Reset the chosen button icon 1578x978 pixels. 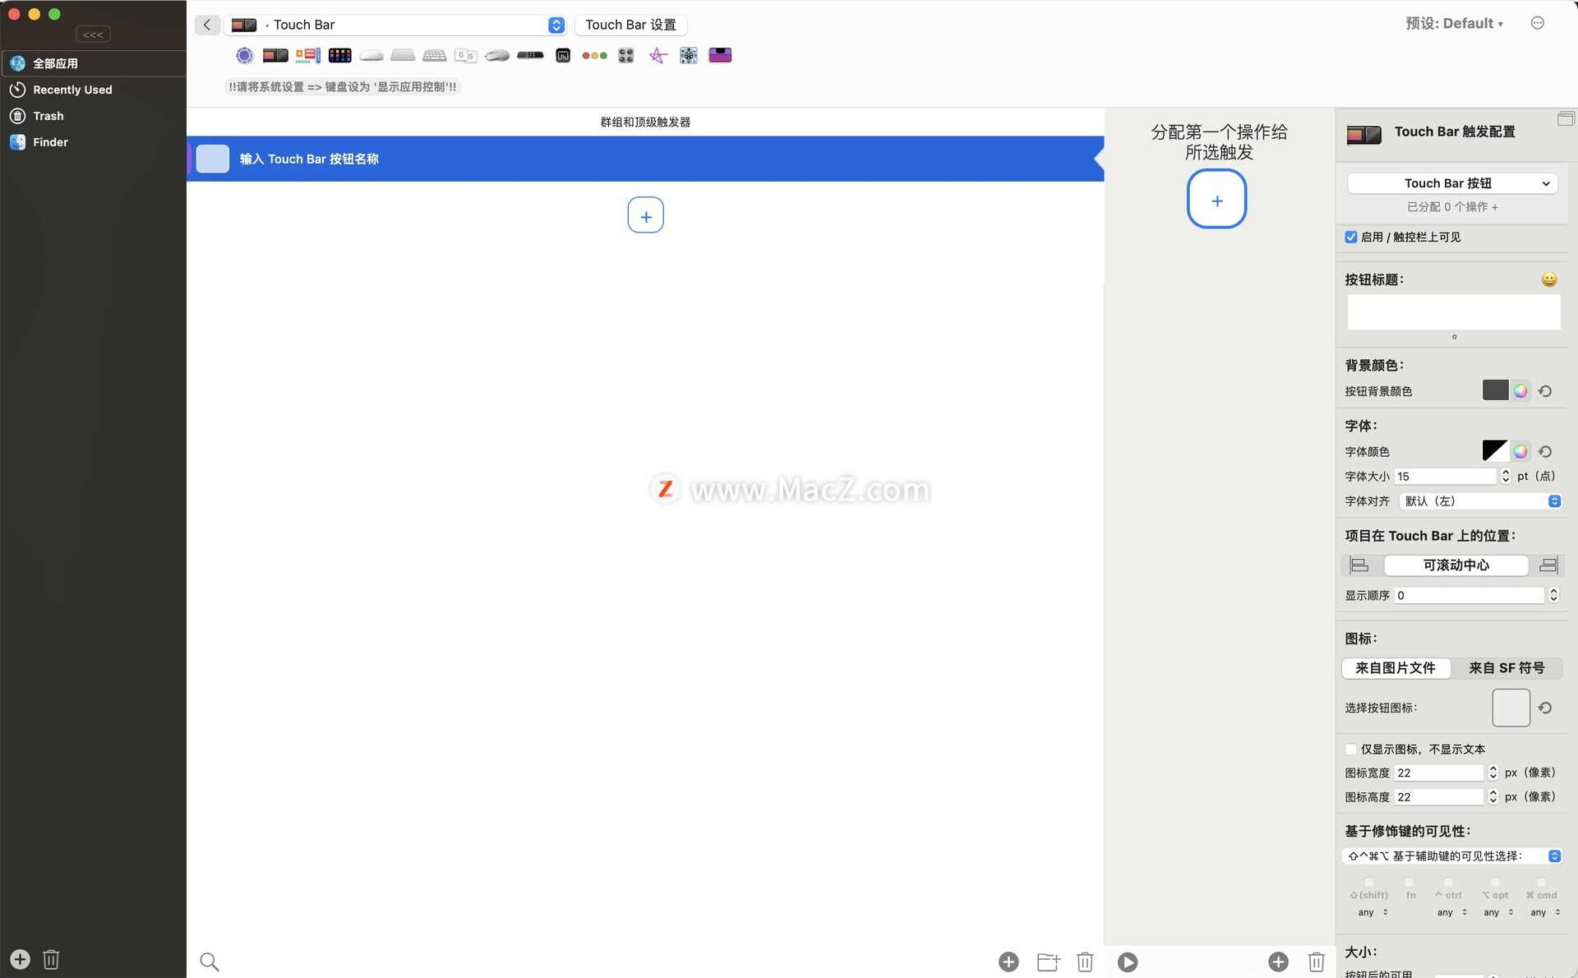tap(1545, 708)
